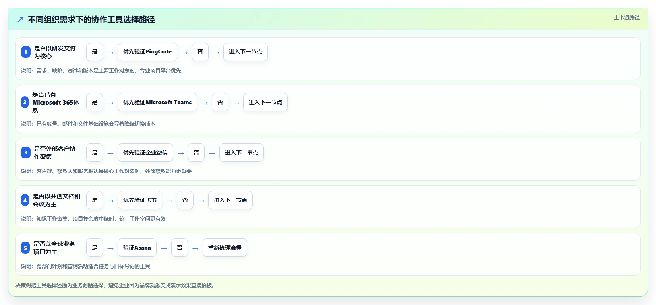This screenshot has width=656, height=305.
Task: Select 是 in the 全球业务项目 row
Action: [x=95, y=248]
